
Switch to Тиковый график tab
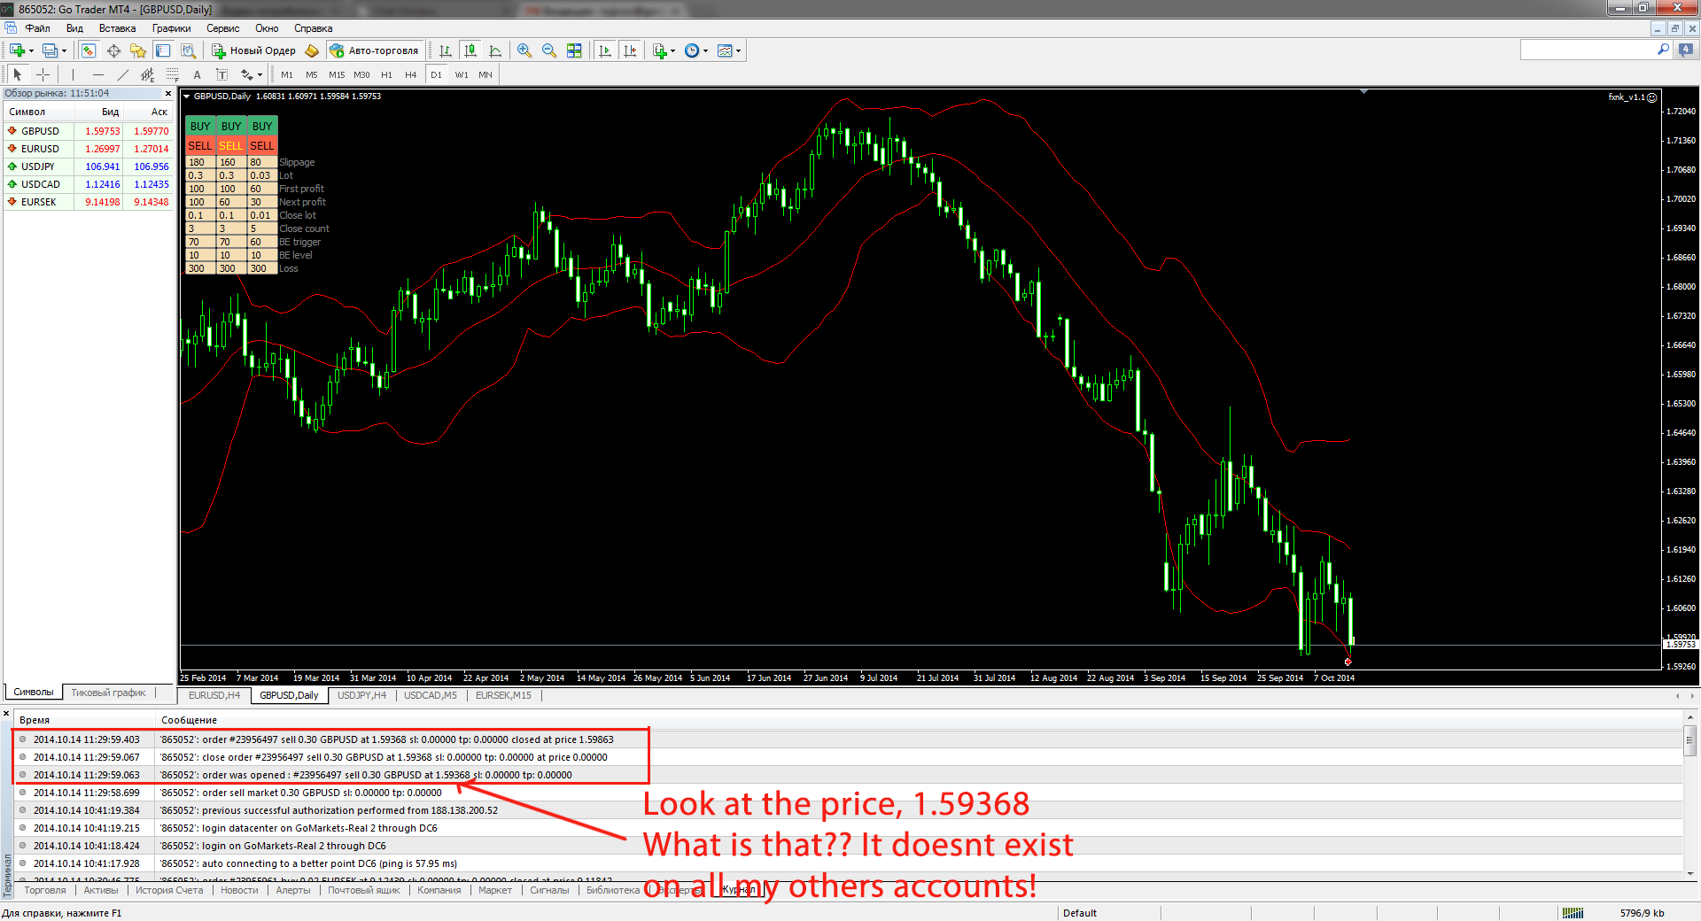pyautogui.click(x=108, y=693)
